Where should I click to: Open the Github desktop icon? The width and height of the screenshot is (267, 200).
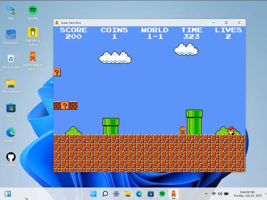[11, 160]
